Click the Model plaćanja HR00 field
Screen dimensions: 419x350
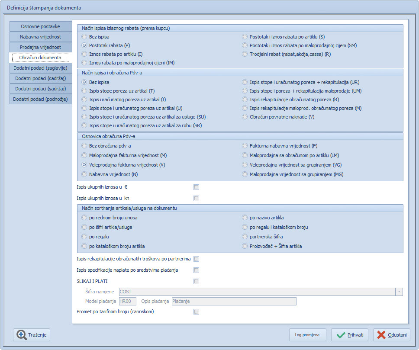(127, 301)
